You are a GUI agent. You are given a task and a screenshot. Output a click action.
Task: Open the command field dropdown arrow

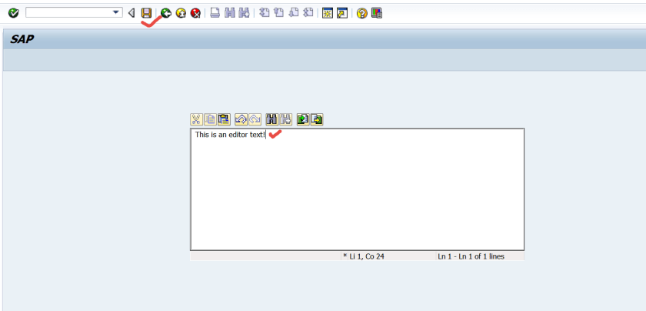pos(116,13)
